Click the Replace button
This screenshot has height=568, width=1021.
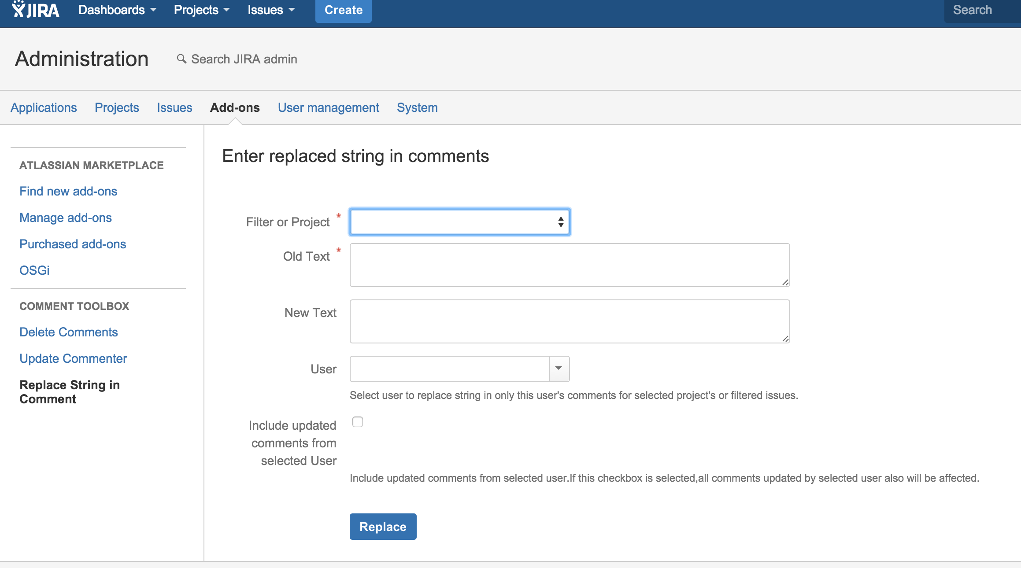click(383, 527)
